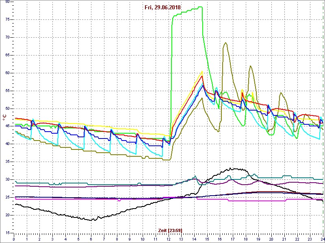Select hour 18 on the time axis
The width and height of the screenshot is (325, 243).
click(x=246, y=239)
